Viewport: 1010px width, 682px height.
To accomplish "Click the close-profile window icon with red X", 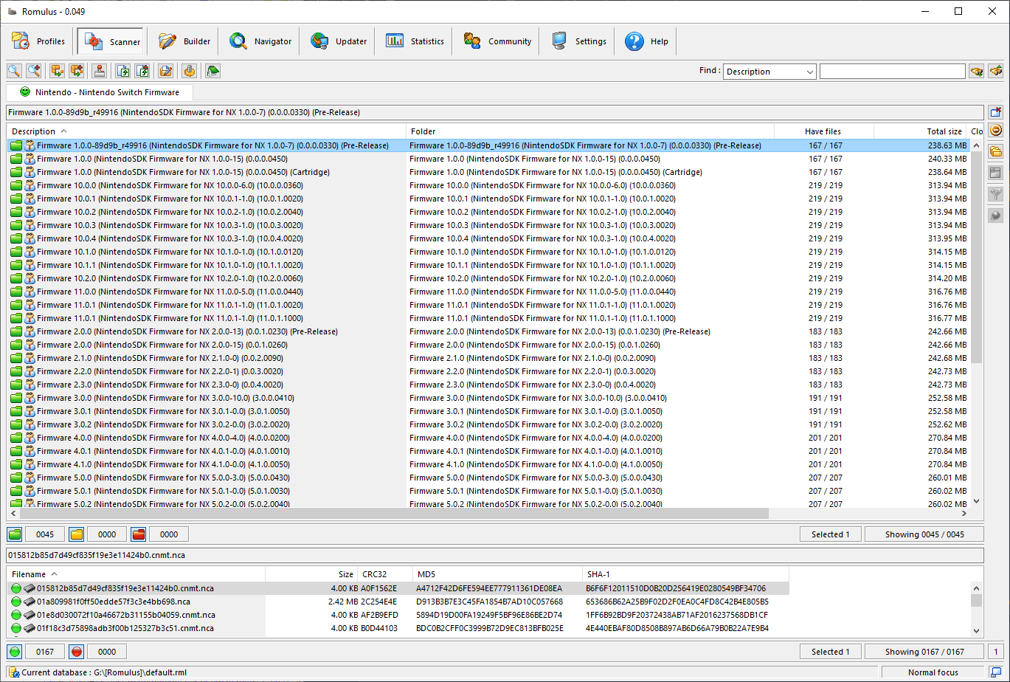I will [x=996, y=112].
